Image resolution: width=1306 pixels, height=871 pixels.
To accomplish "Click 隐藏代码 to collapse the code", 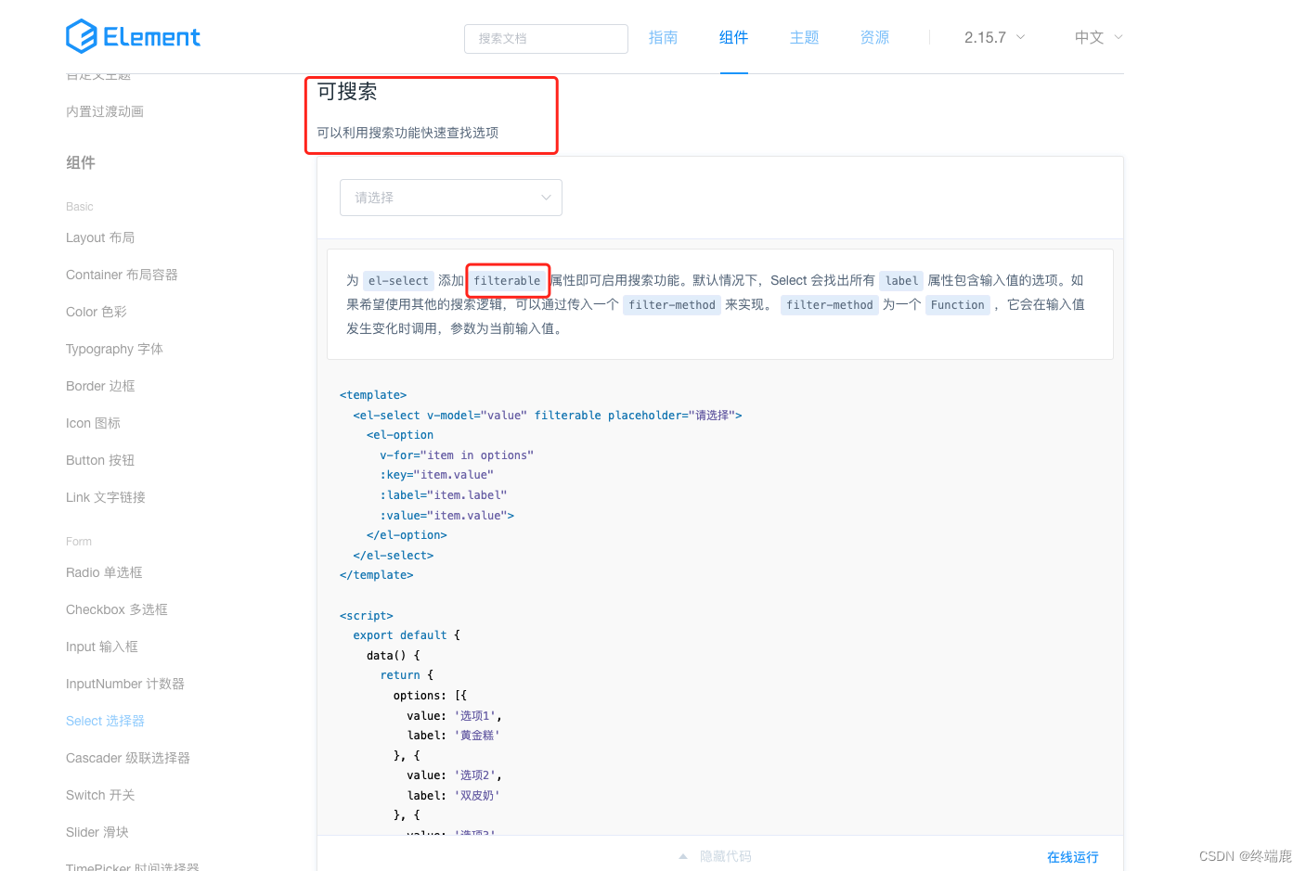I will pos(716,856).
